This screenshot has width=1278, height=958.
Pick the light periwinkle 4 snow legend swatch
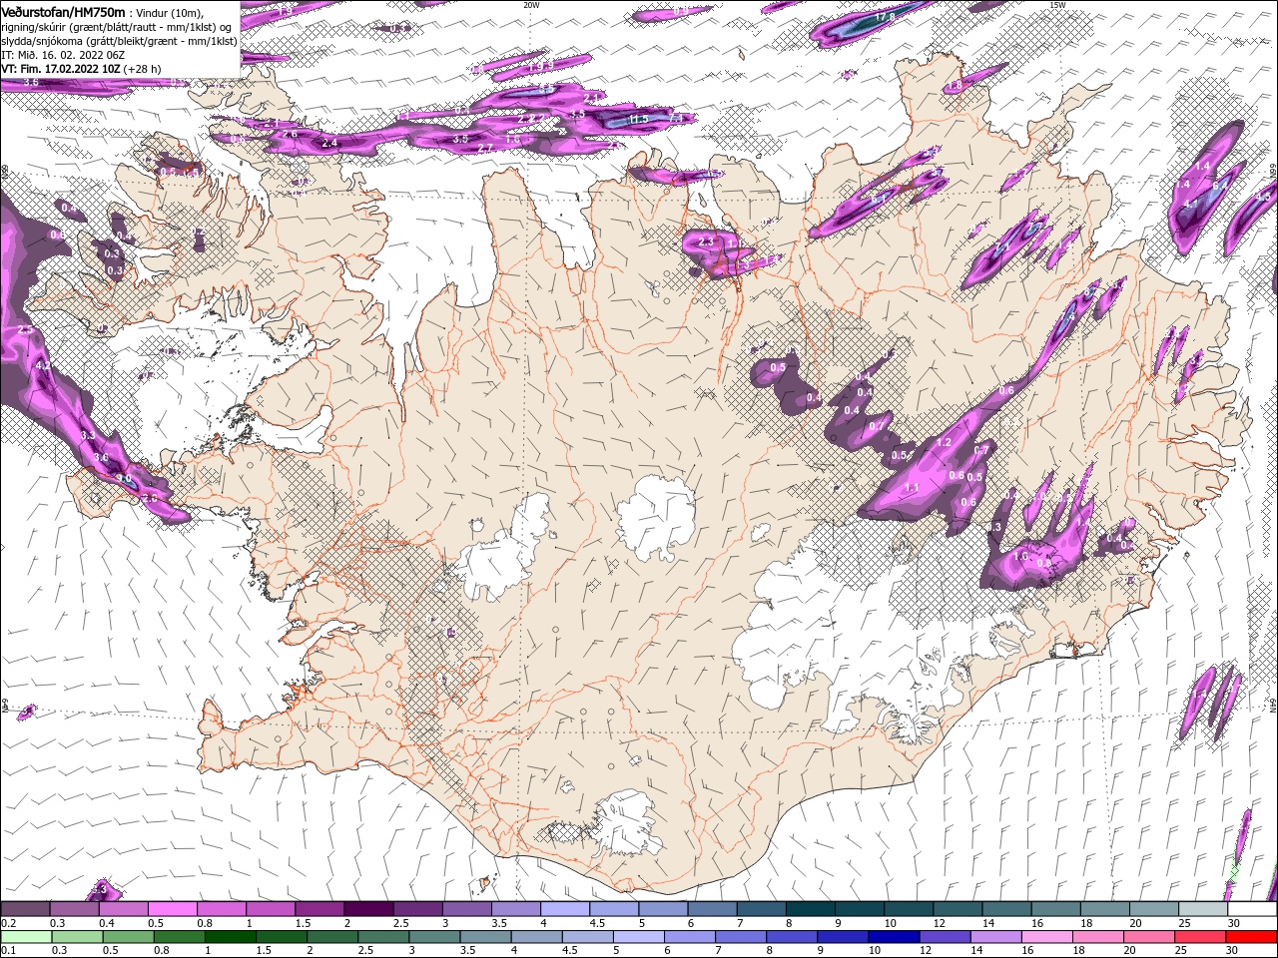[564, 909]
